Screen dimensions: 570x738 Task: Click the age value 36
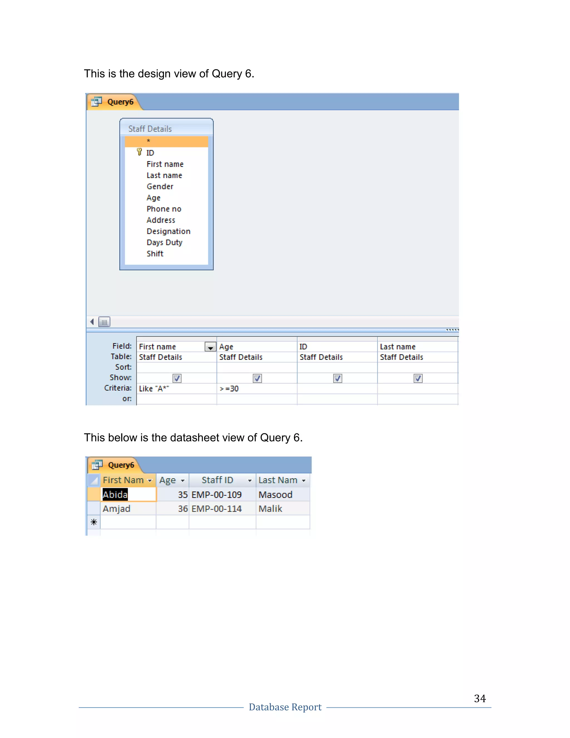point(173,509)
